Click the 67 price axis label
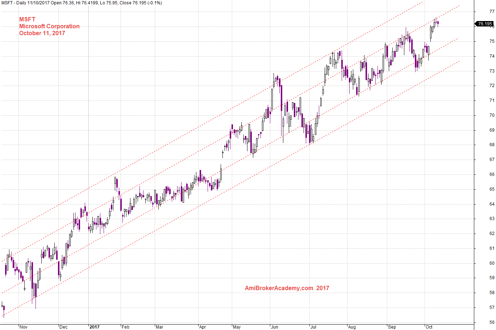Screen dimensions: 496x330 (492, 160)
